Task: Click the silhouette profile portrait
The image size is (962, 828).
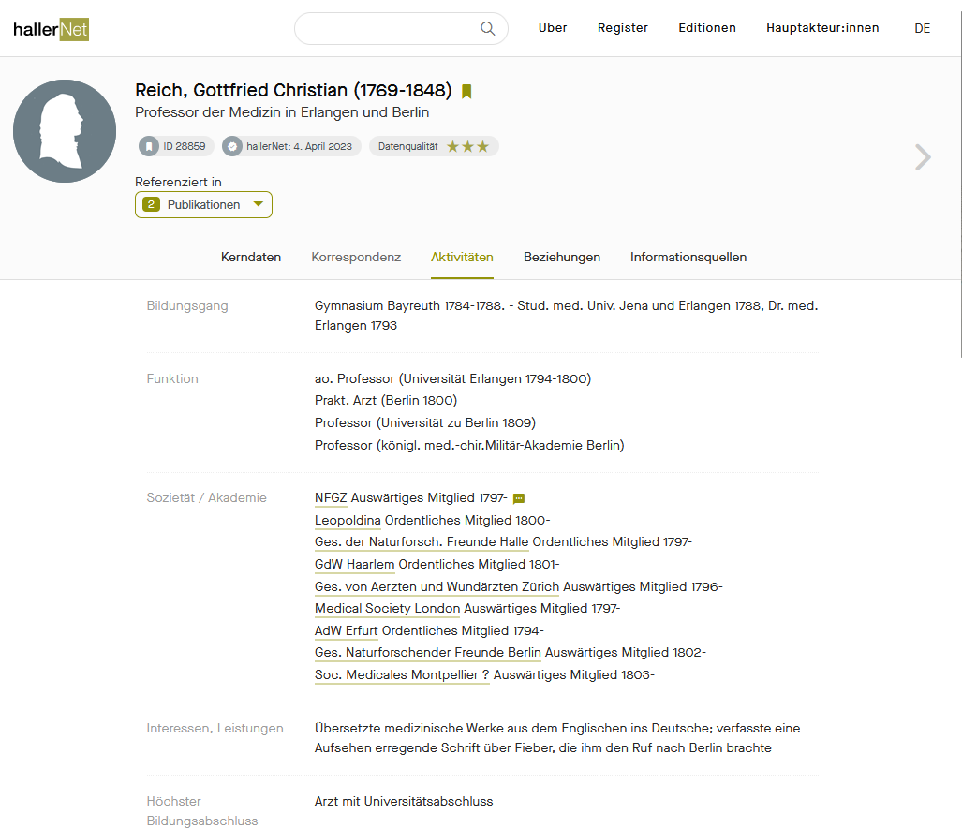Action: [x=65, y=131]
